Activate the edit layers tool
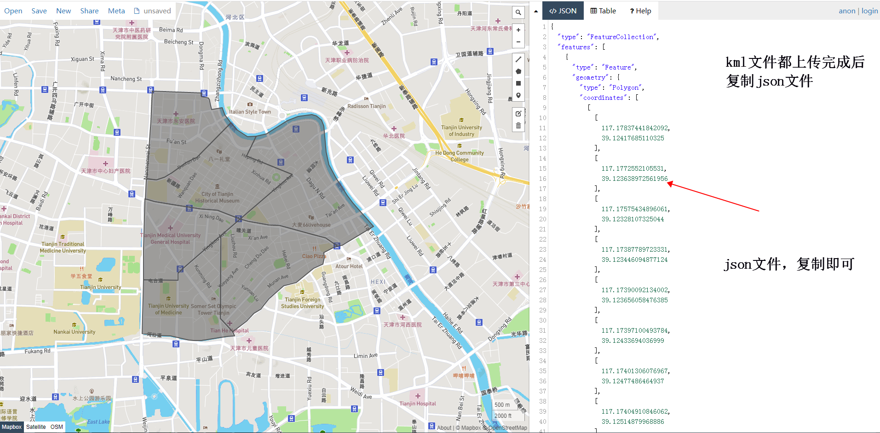Screen dimensions: 880x433 point(518,114)
